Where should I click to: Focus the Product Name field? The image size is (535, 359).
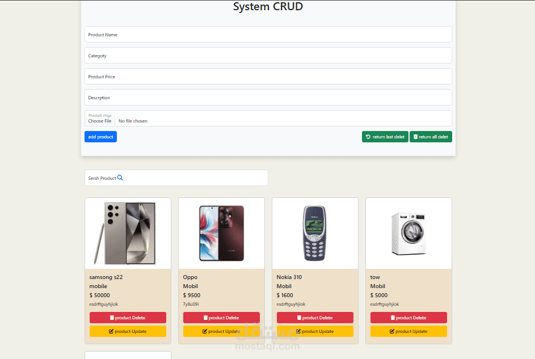[x=268, y=35]
